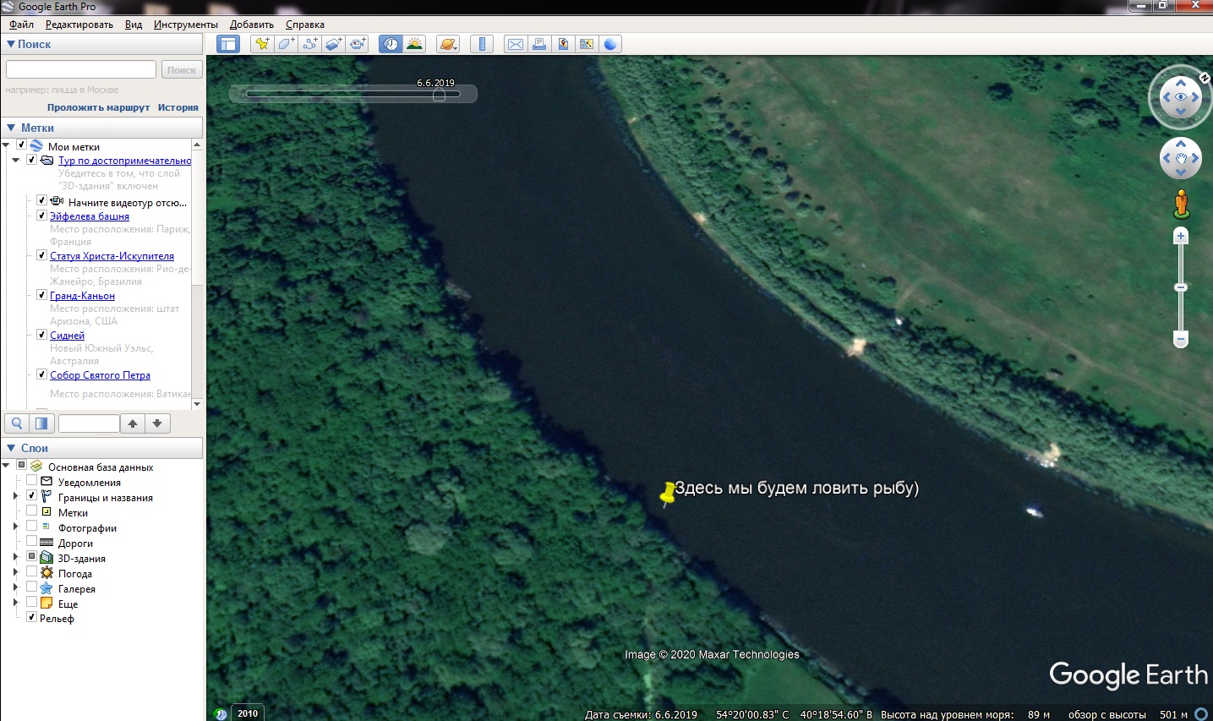Click the historical imagery time slider handle
The image size is (1213, 721).
tap(439, 95)
